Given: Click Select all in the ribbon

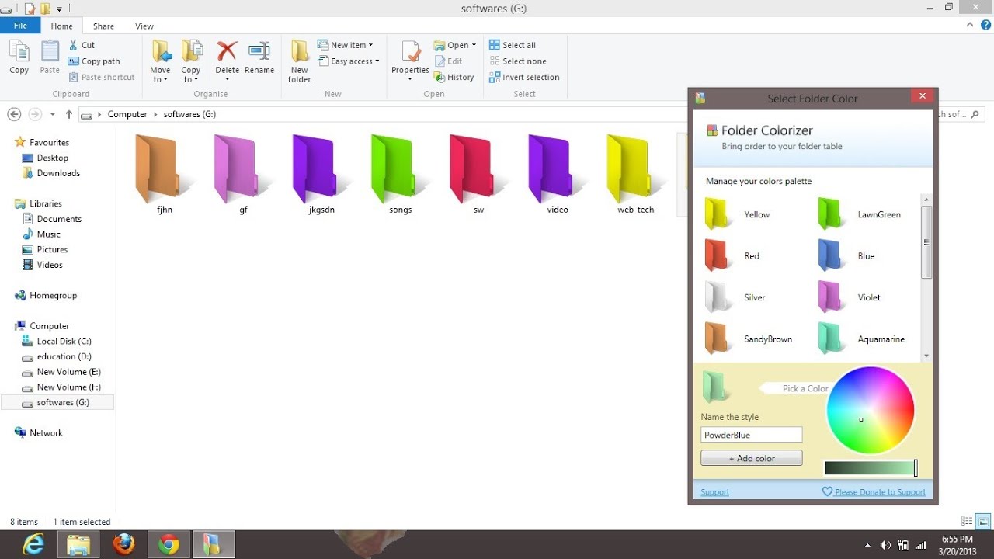Looking at the screenshot, I should 513,45.
